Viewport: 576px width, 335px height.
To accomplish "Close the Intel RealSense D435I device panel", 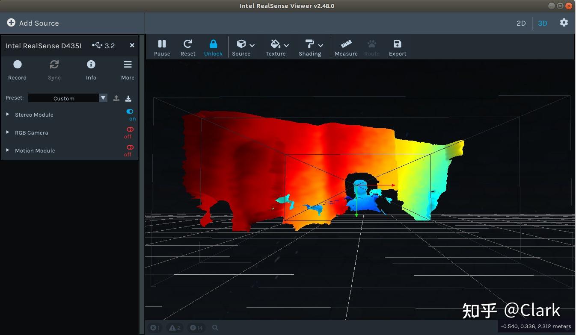I will tap(132, 45).
